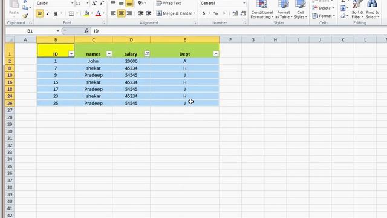
Task: Toggle Center horizontal alignment
Action: pyautogui.click(x=121, y=13)
